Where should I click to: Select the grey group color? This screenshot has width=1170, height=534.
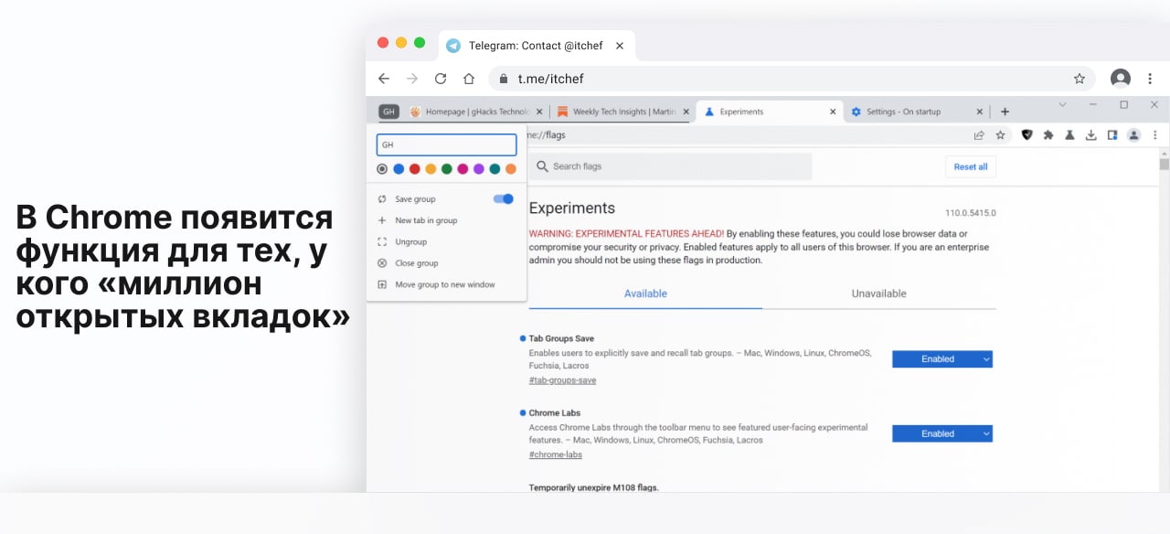[382, 168]
